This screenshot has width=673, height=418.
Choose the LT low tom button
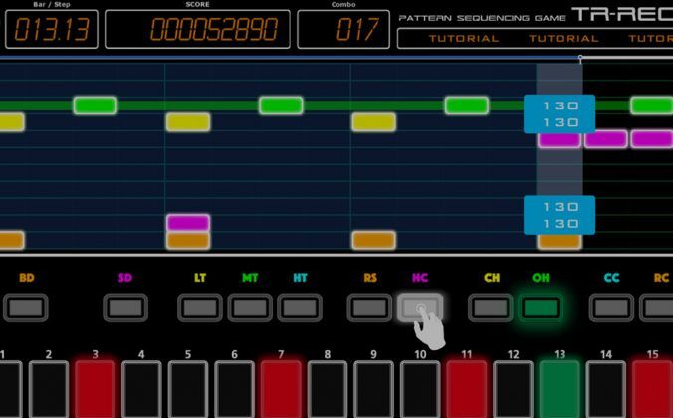coord(201,308)
